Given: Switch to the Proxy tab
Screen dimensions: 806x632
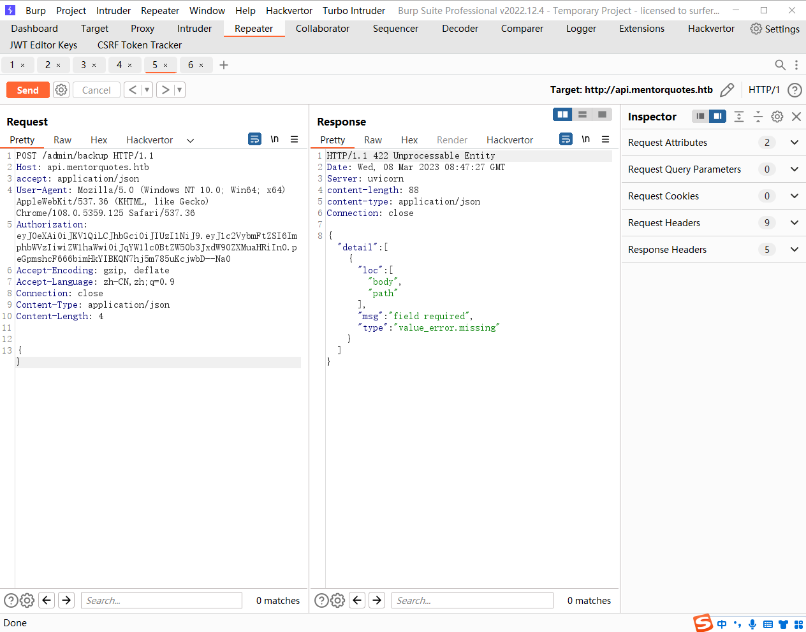Looking at the screenshot, I should (142, 29).
